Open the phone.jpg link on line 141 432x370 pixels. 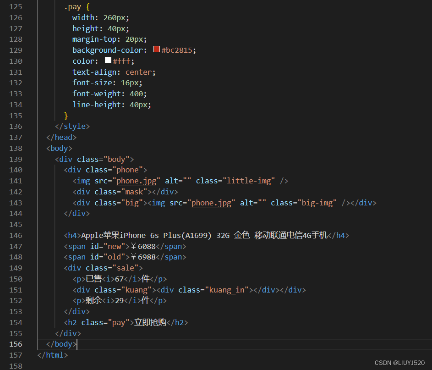137,181
